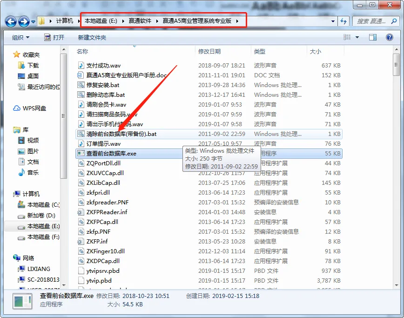Select 计算机 in the address bar
404x318 pixels.
point(65,21)
